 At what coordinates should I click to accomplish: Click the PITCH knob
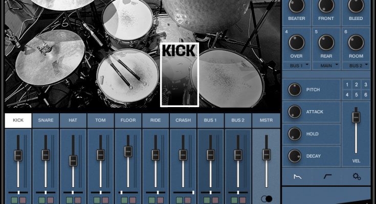295,89
